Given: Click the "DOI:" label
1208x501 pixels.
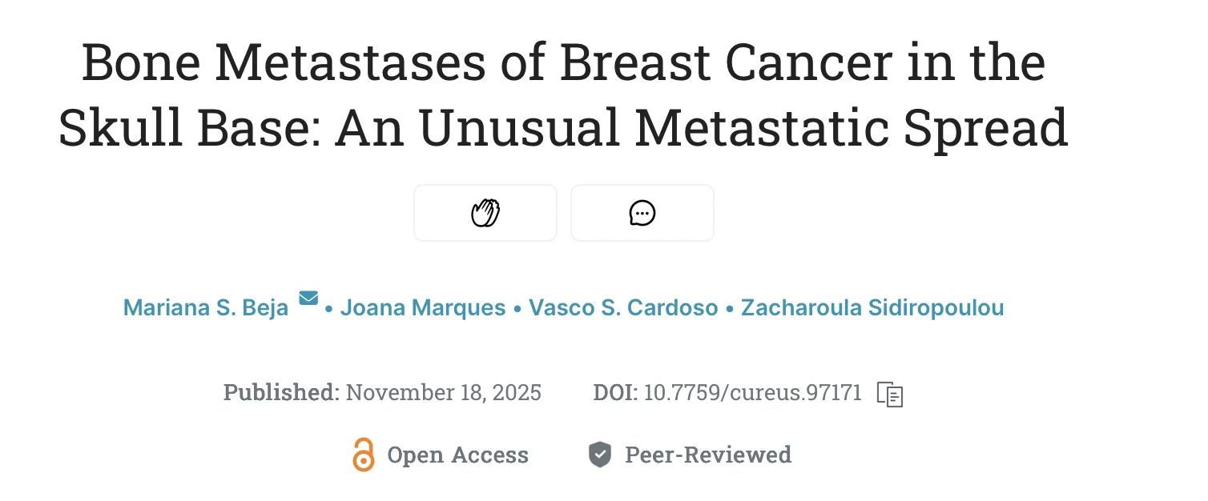Looking at the screenshot, I should pos(615,393).
